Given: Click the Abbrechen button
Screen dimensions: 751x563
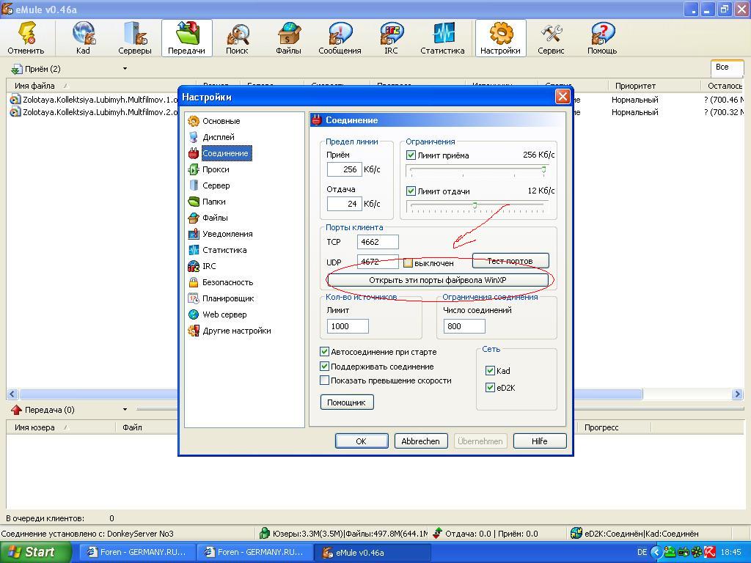Looking at the screenshot, I should pyautogui.click(x=420, y=441).
